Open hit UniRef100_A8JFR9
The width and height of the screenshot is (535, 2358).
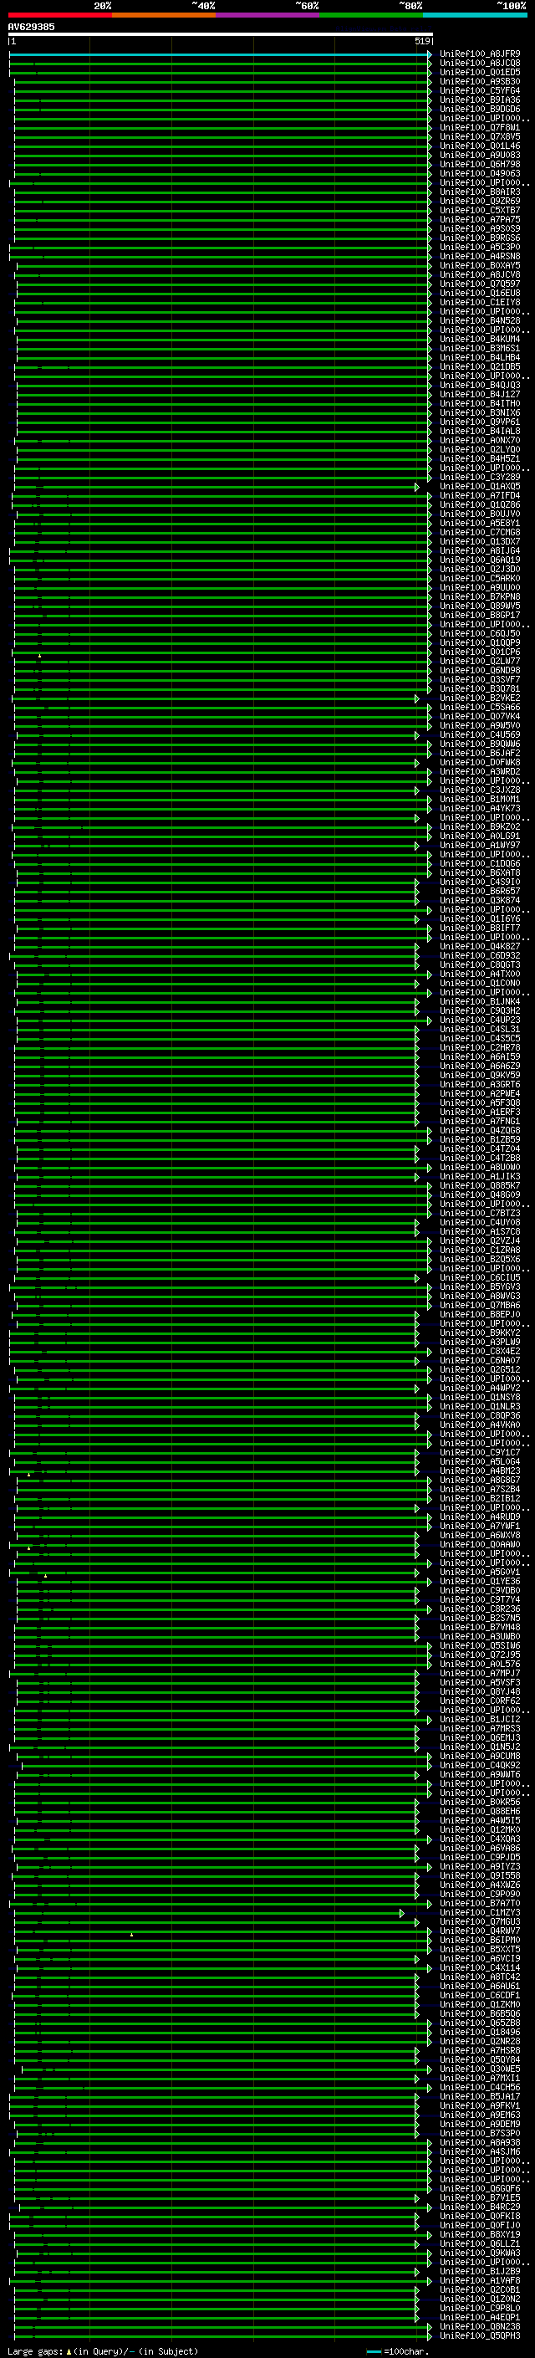480,54
